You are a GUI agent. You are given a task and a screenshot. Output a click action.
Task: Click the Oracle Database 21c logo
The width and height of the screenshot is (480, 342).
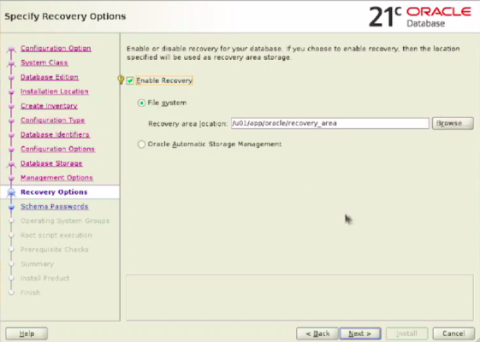pos(420,16)
